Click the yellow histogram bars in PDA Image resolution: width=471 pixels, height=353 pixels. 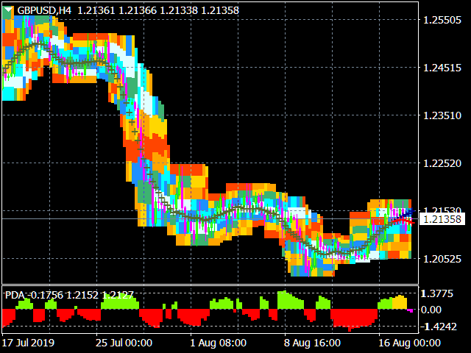(400, 302)
